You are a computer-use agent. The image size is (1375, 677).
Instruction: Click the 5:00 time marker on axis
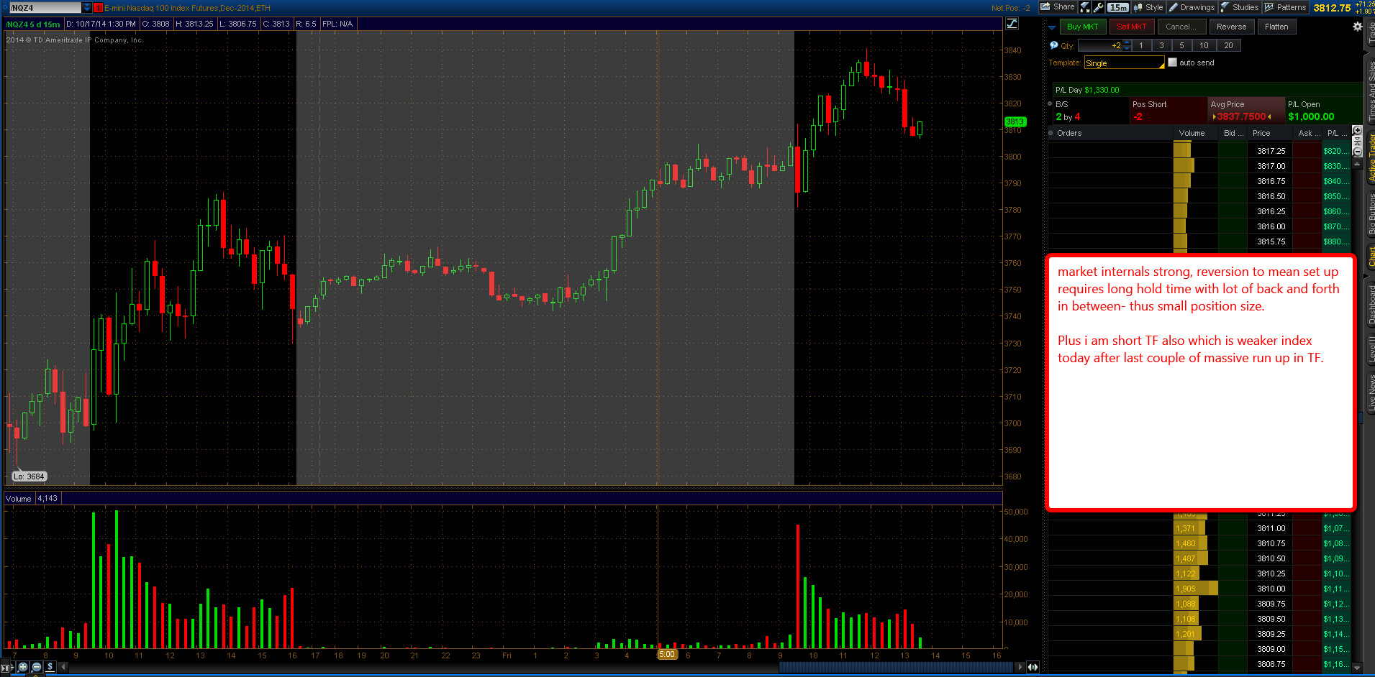tap(667, 654)
